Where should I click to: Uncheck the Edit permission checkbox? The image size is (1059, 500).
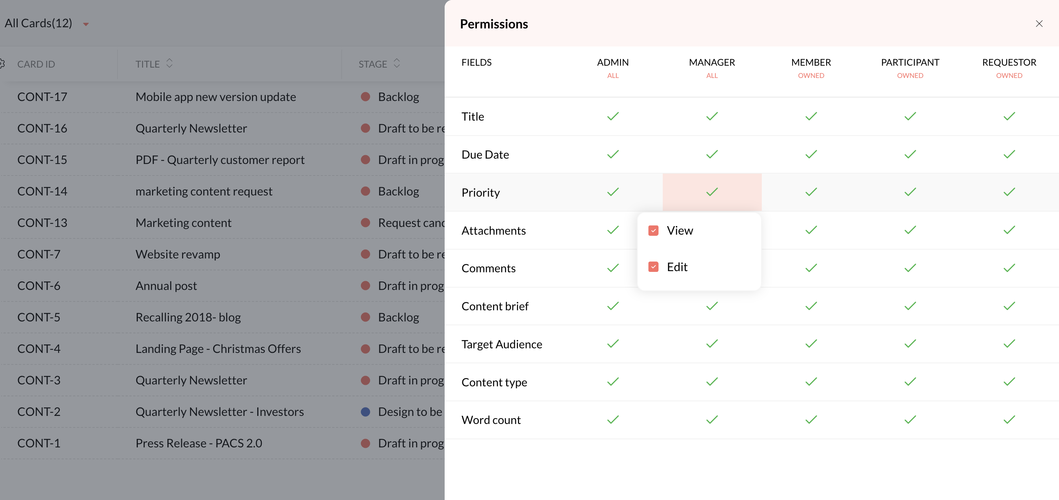tap(653, 267)
